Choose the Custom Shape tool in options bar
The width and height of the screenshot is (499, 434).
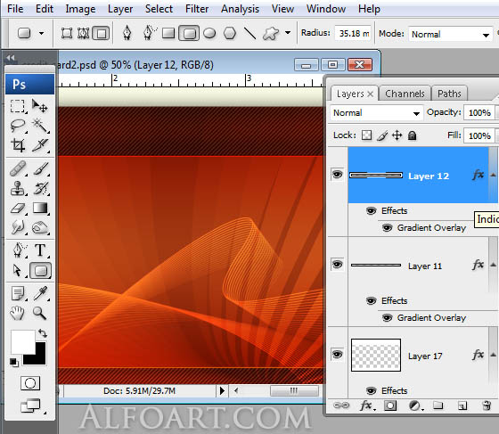tap(271, 33)
